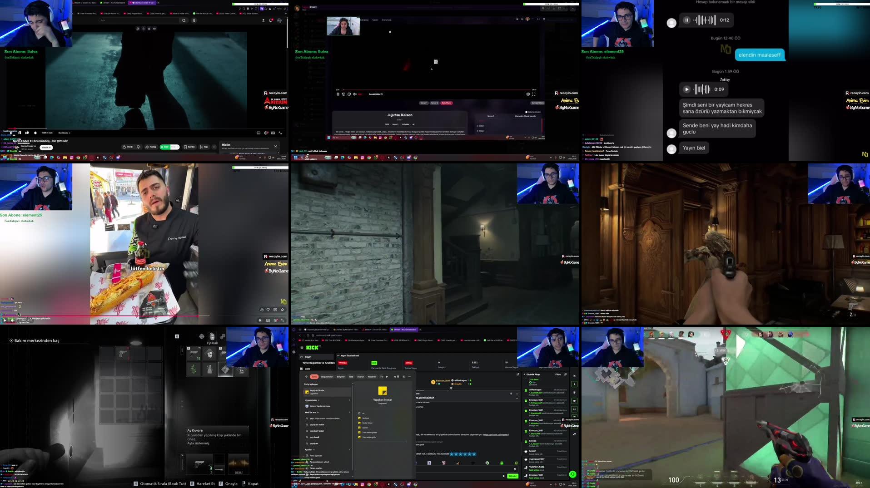Click the Kick dashboard hamburger menu icon
This screenshot has height=488, width=870.
click(301, 347)
